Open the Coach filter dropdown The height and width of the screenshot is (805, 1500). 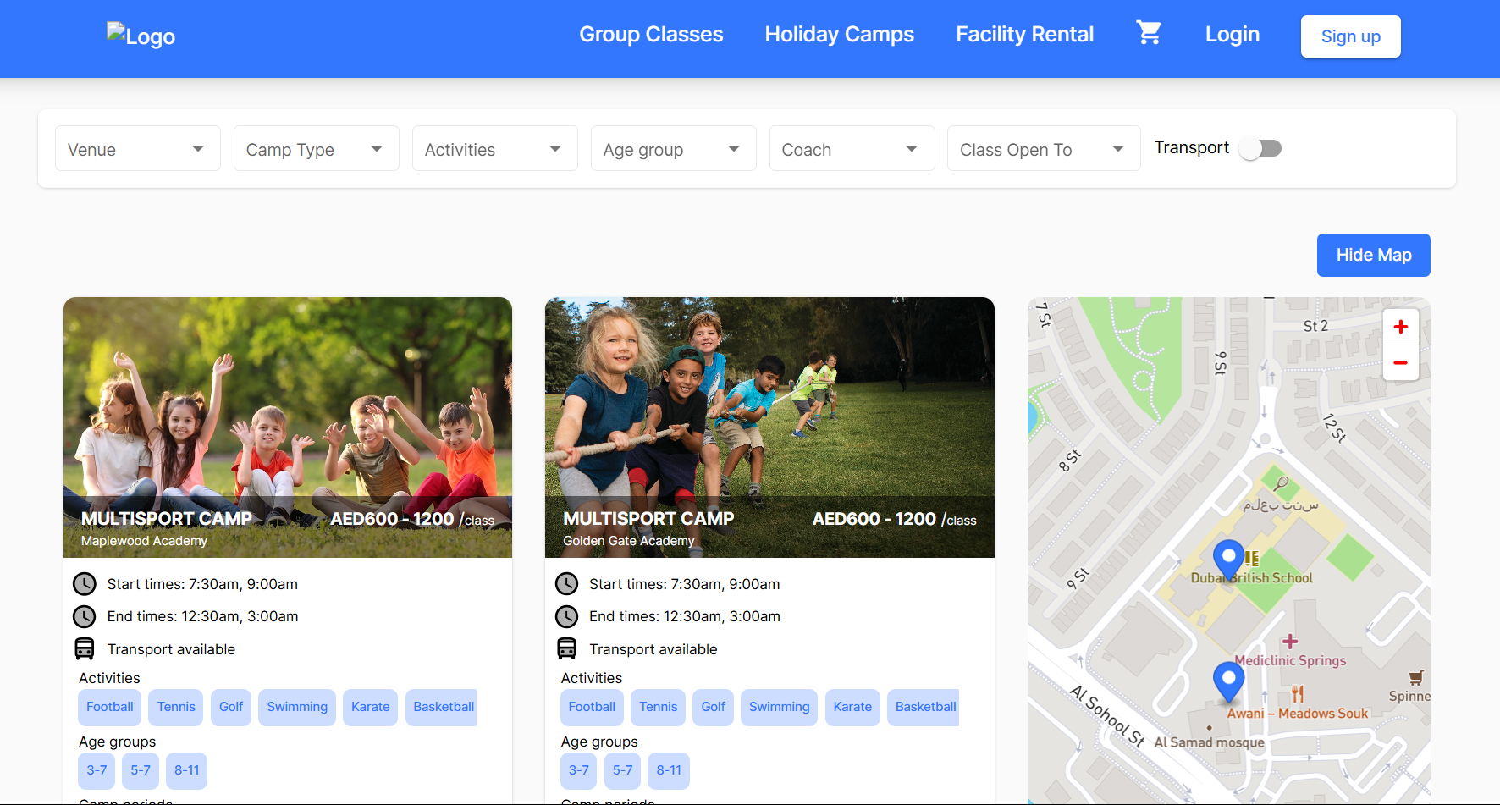coord(852,149)
